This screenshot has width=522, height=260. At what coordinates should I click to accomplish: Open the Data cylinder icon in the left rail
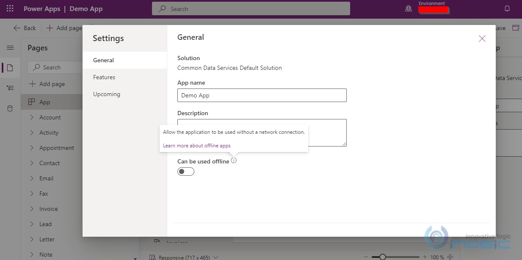point(10,108)
